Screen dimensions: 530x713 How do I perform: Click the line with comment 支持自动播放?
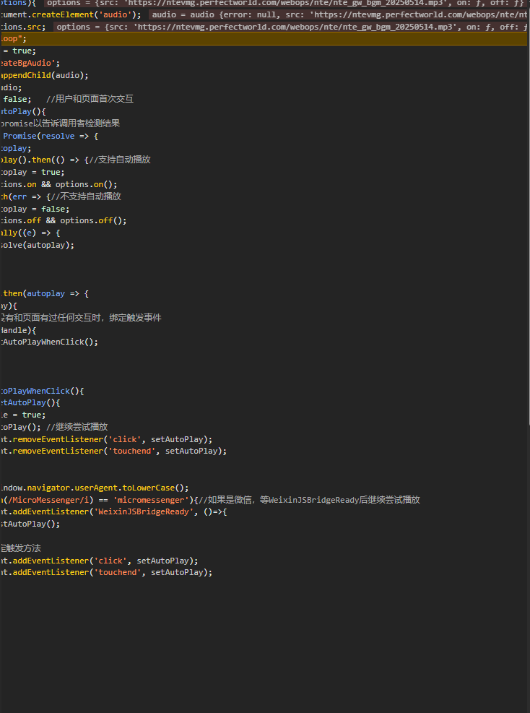pyautogui.click(x=75, y=160)
